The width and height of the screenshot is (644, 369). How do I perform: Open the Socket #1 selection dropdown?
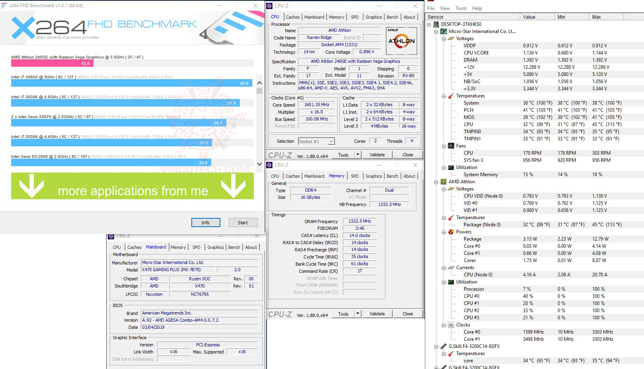tap(331, 141)
